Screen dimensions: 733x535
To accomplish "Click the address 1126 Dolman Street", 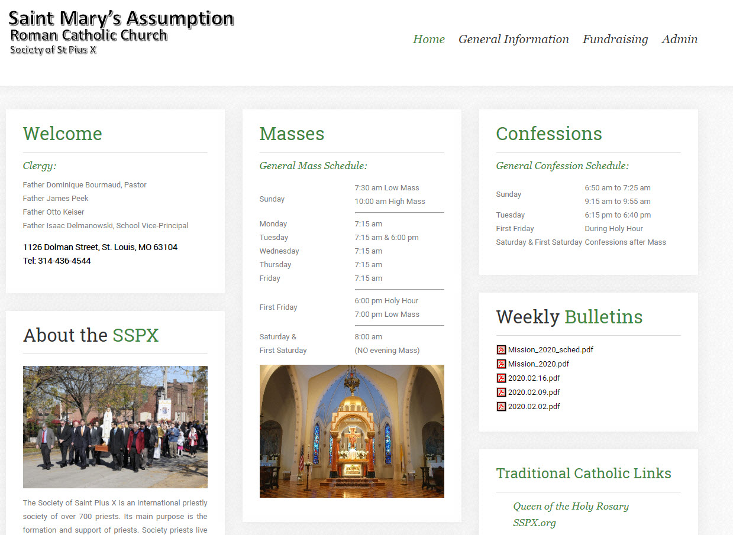I will [x=101, y=247].
